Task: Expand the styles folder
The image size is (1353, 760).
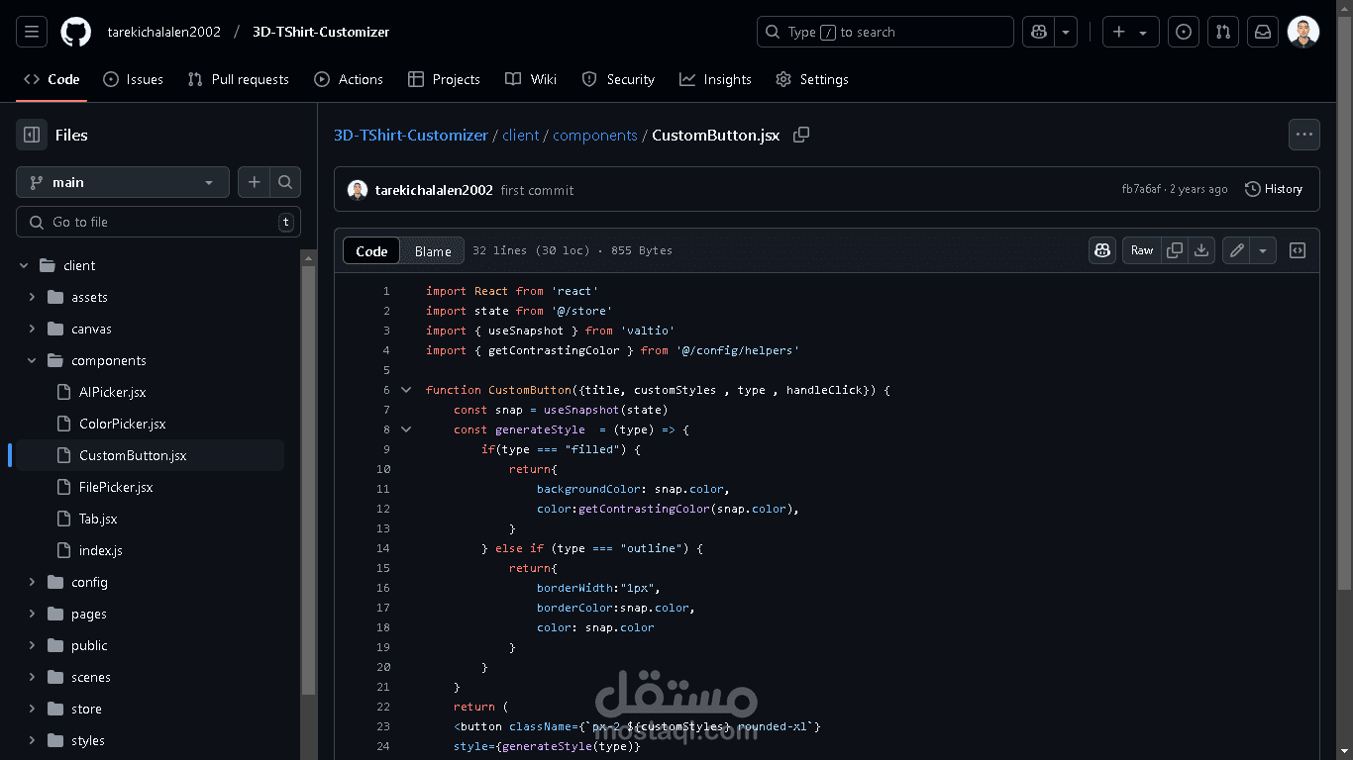Action: 32,740
